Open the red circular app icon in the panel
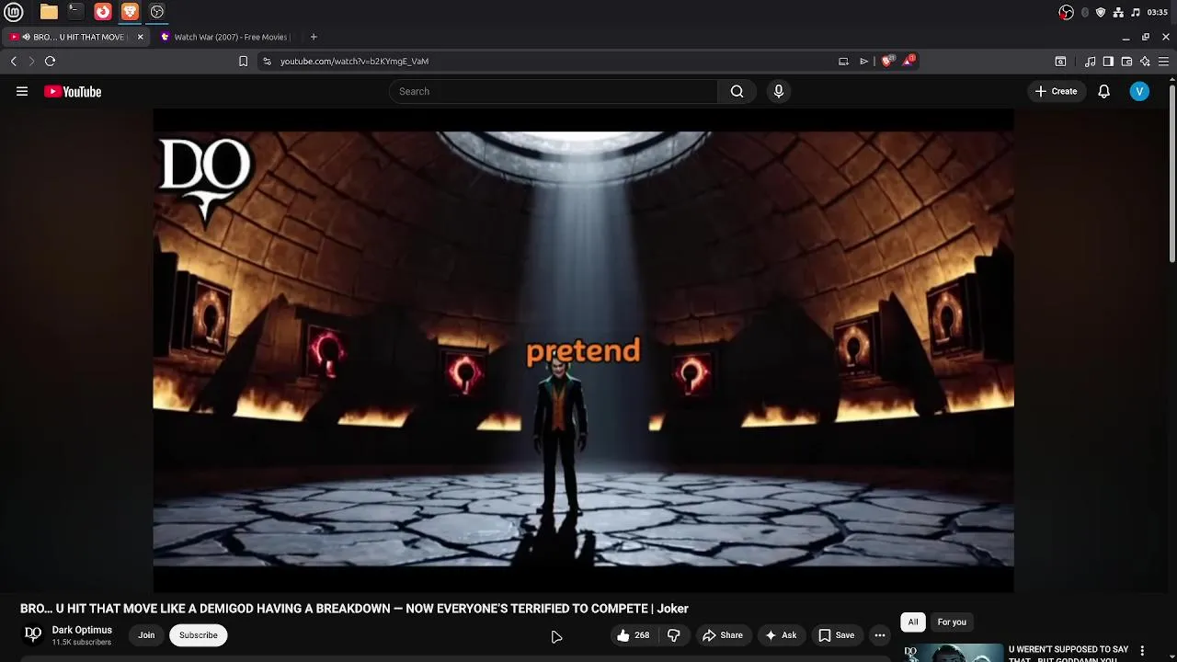The height and width of the screenshot is (662, 1177). pyautogui.click(x=103, y=12)
